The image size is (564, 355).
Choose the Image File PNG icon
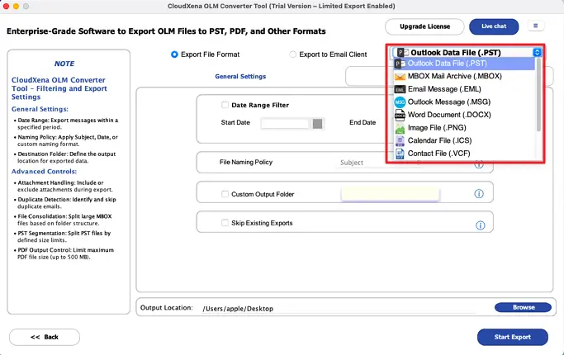coord(400,128)
